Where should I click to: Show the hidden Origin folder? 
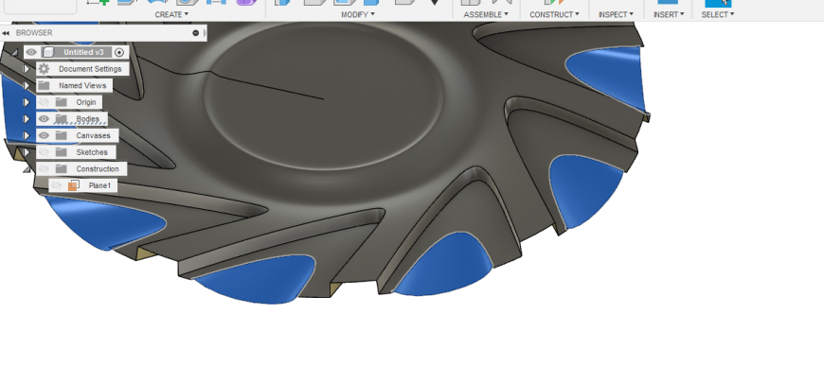45,102
